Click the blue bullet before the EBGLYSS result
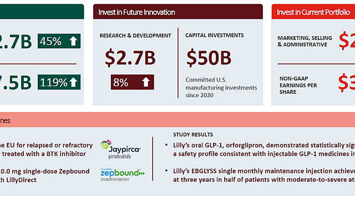Viewport: 355px width, 200px height. [166, 171]
